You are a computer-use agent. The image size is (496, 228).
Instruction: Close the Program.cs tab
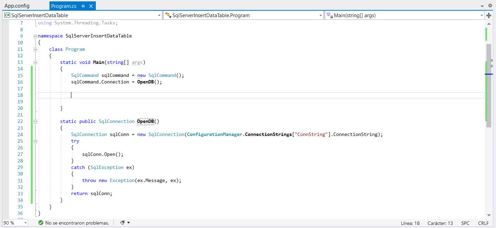(x=91, y=6)
